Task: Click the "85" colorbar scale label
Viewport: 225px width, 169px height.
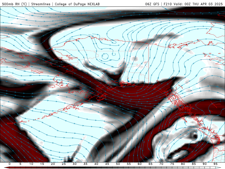Action: [x=194, y=164]
